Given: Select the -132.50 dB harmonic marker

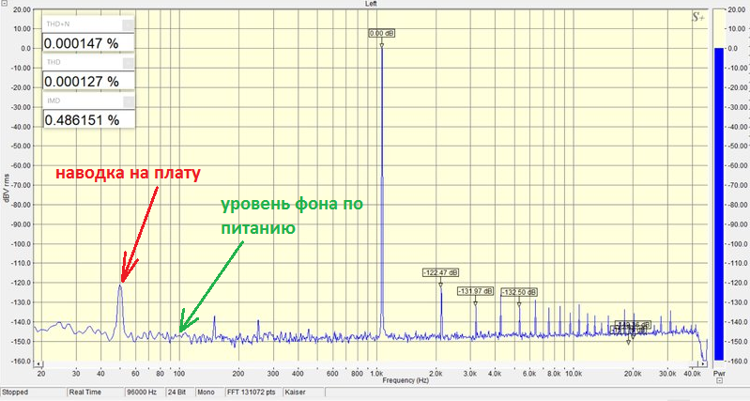Looking at the screenshot, I should 519,292.
